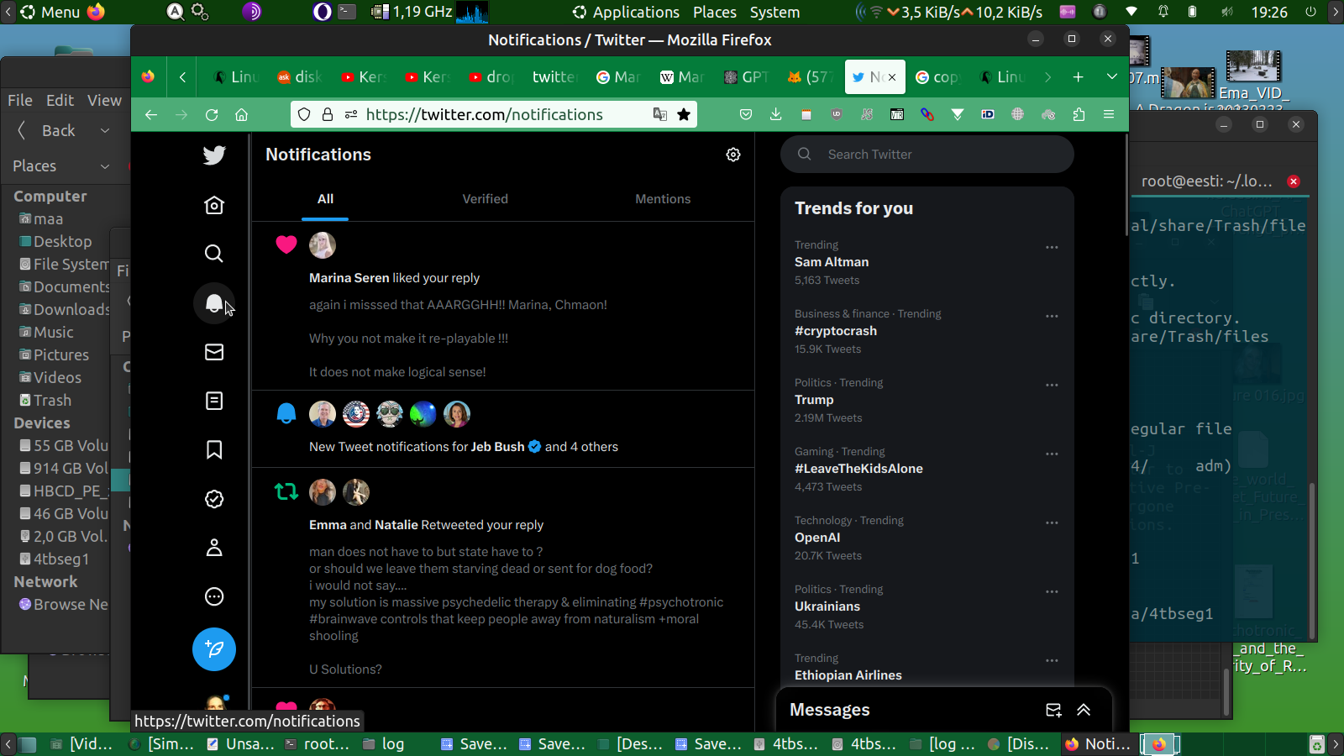Image resolution: width=1344 pixels, height=756 pixels.
Task: Select Downloads in file manager sidebar
Action: (x=66, y=310)
